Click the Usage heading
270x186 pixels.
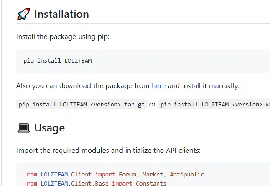[x=50, y=128]
